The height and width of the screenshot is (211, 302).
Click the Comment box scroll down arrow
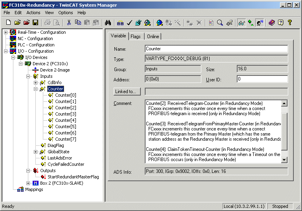pyautogui.click(x=284, y=160)
